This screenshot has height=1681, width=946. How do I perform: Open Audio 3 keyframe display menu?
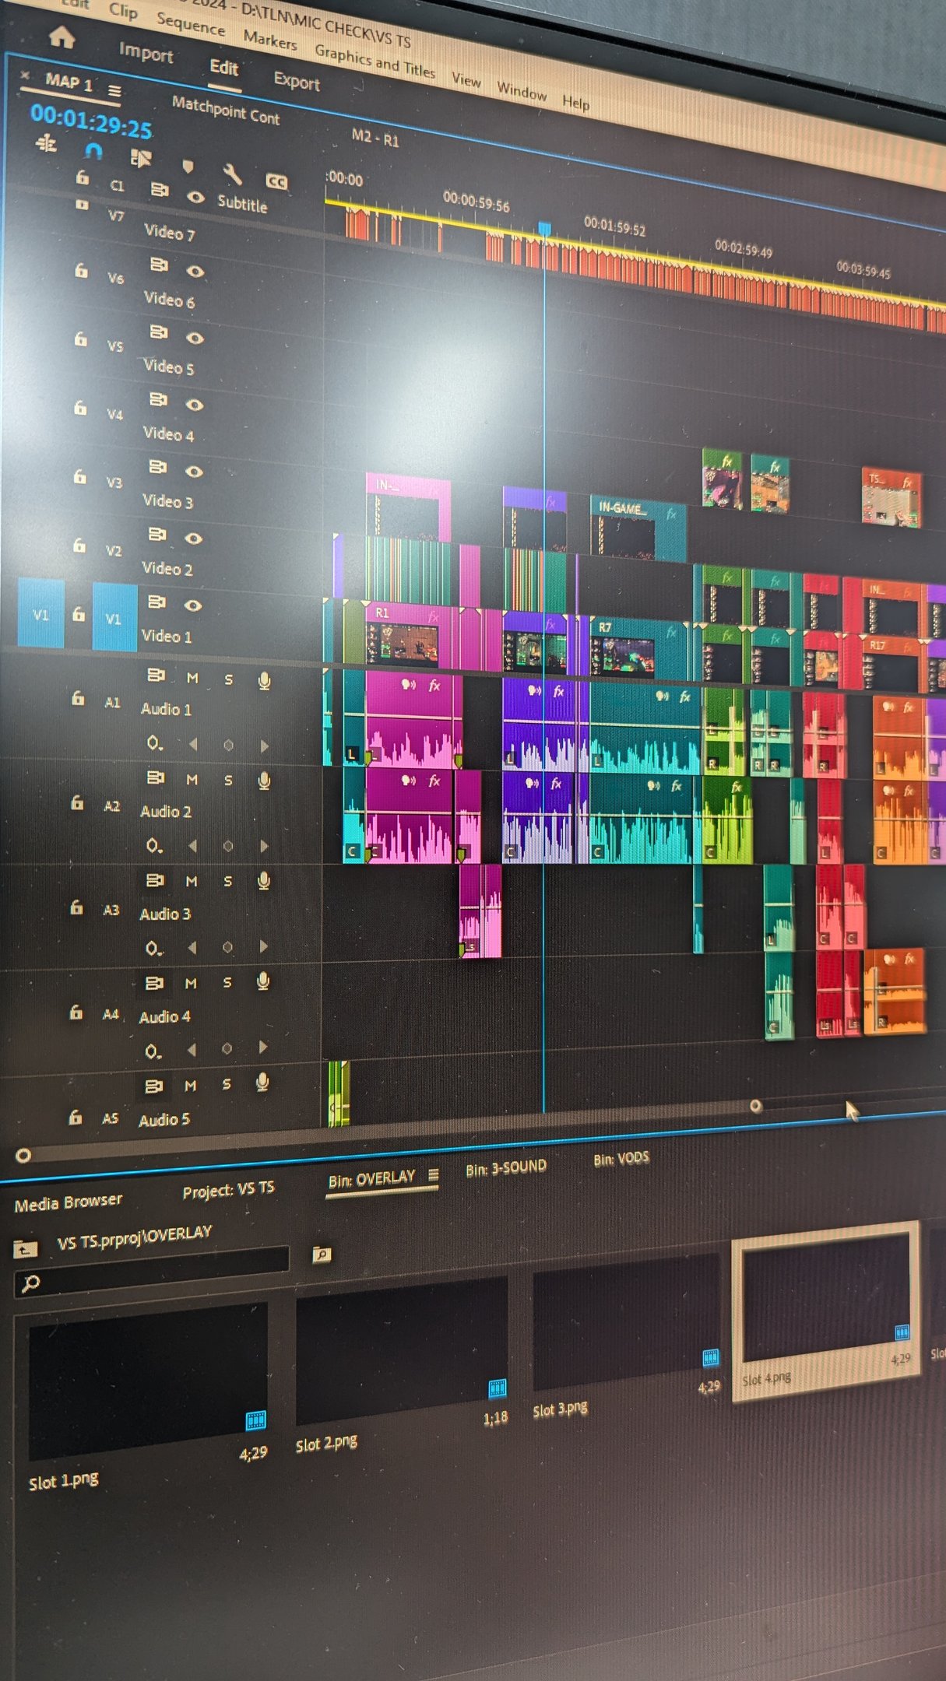pyautogui.click(x=153, y=948)
